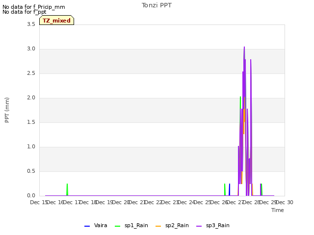Click the Tonzi PPT chart title
Screen dimensions: 314x235
(157, 5)
